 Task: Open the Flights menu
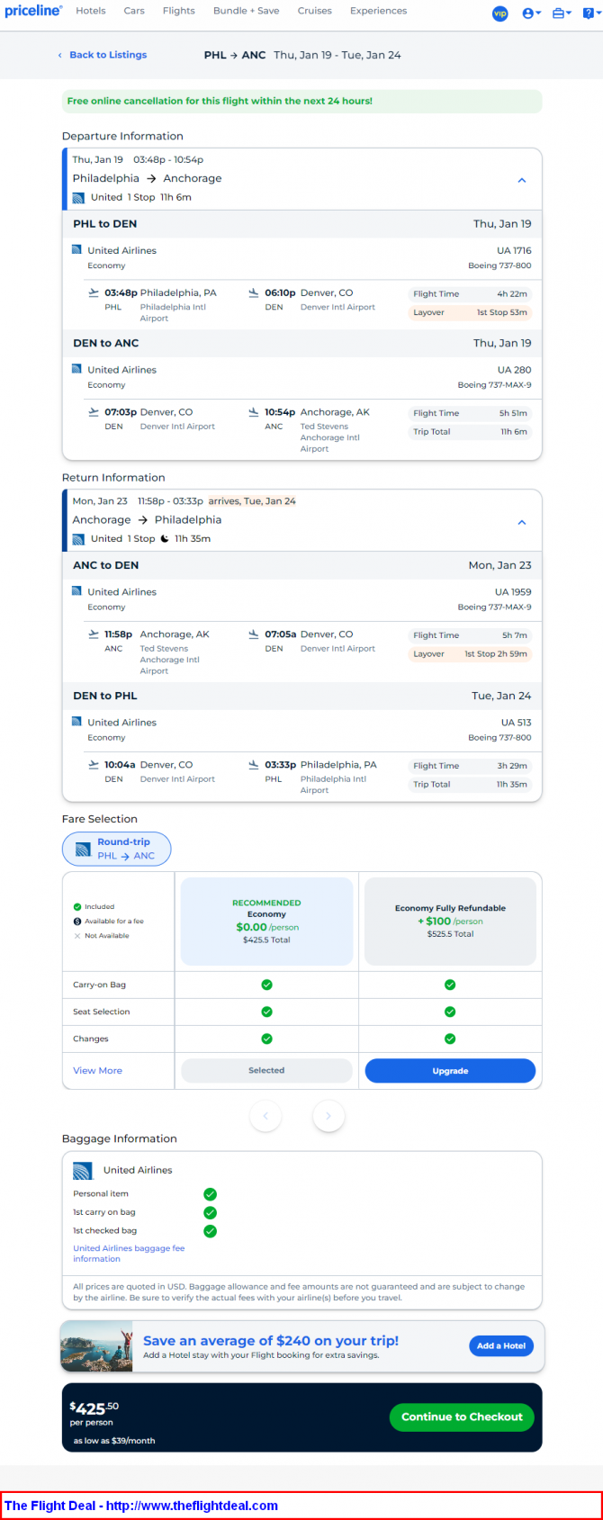pos(179,11)
